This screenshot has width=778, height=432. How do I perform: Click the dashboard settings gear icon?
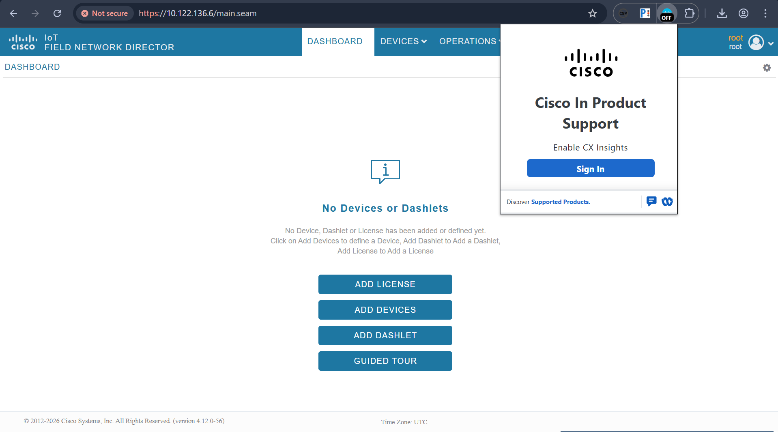click(767, 68)
